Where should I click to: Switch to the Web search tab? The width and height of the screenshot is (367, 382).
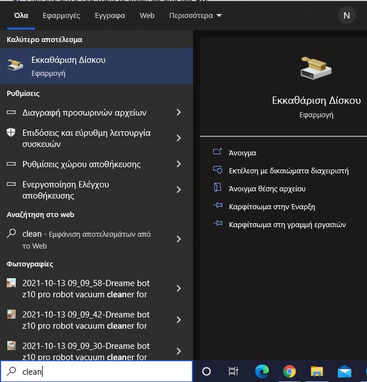pos(147,16)
